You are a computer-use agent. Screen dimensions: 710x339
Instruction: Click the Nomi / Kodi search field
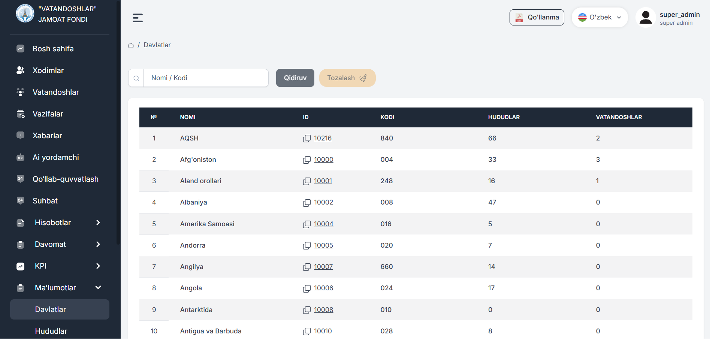(206, 78)
